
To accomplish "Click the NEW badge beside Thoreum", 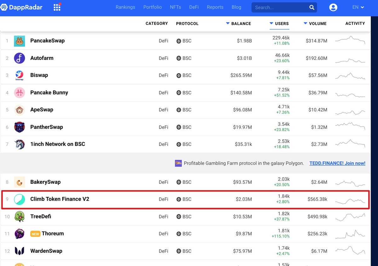I will pyautogui.click(x=35, y=234).
